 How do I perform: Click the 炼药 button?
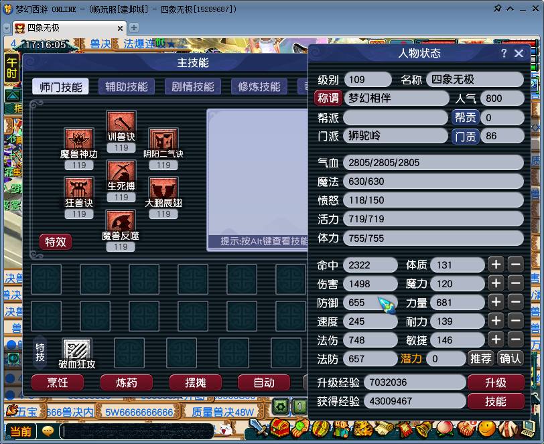(x=126, y=382)
